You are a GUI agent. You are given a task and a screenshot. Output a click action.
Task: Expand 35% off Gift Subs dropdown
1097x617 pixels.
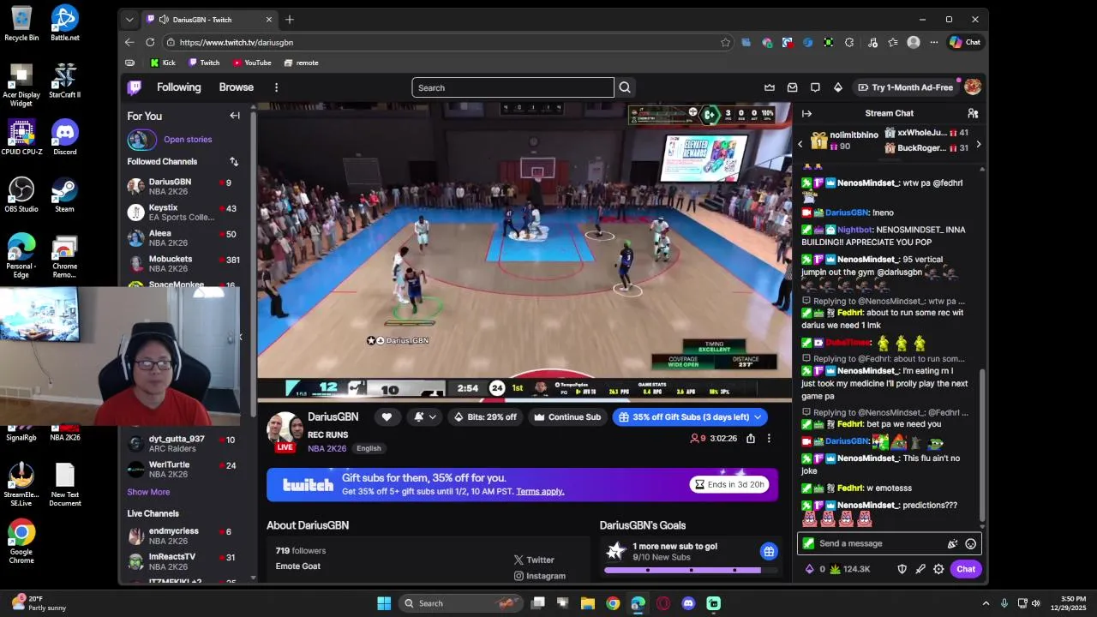click(758, 417)
